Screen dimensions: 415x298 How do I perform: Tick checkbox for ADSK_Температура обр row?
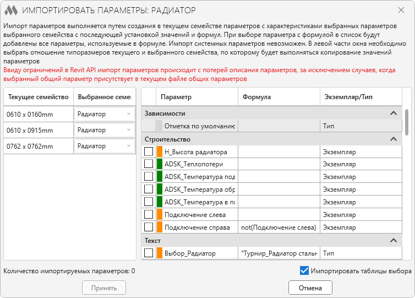149,189
